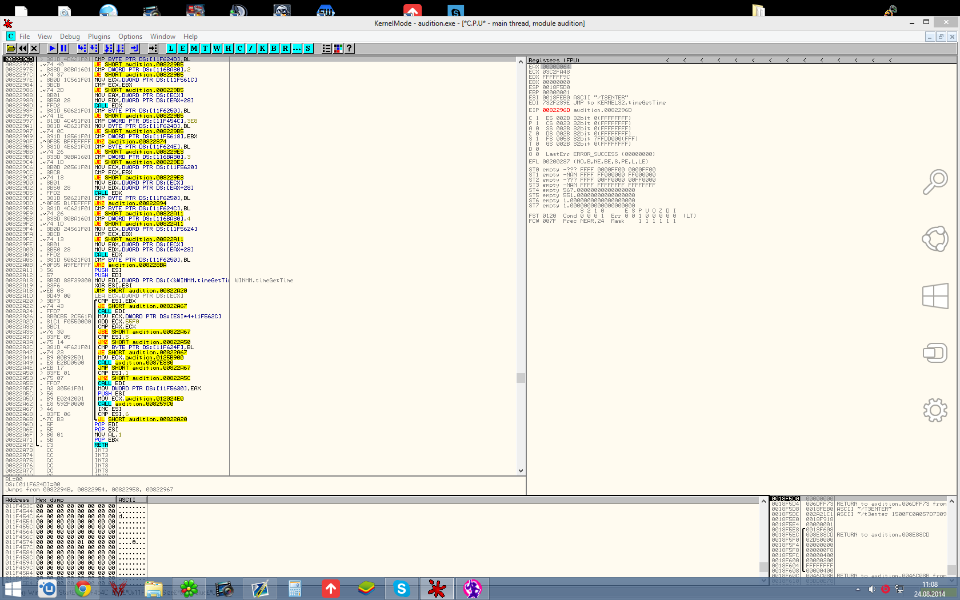This screenshot has width=960, height=600.
Task: Show Source window with S button
Action: (x=308, y=49)
